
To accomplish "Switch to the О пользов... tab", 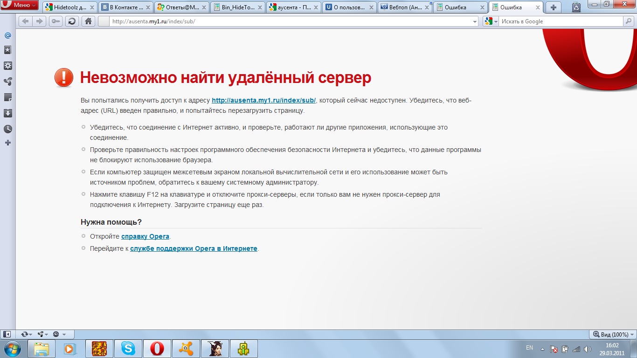I will (x=349, y=7).
